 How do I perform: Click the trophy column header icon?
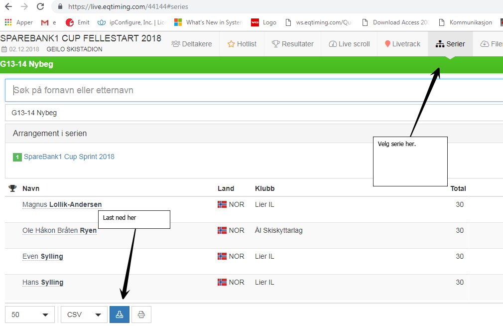coord(12,188)
